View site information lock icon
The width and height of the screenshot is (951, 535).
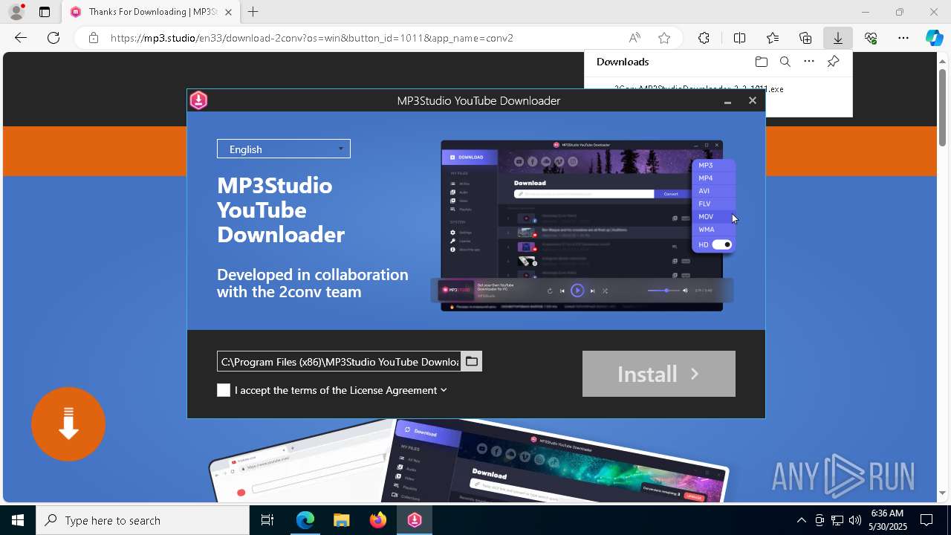[93, 38]
